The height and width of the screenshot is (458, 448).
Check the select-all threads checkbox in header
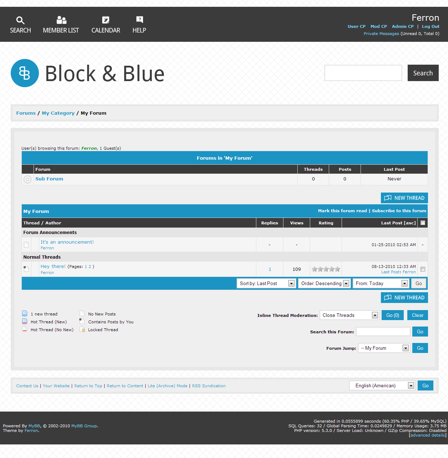click(423, 223)
